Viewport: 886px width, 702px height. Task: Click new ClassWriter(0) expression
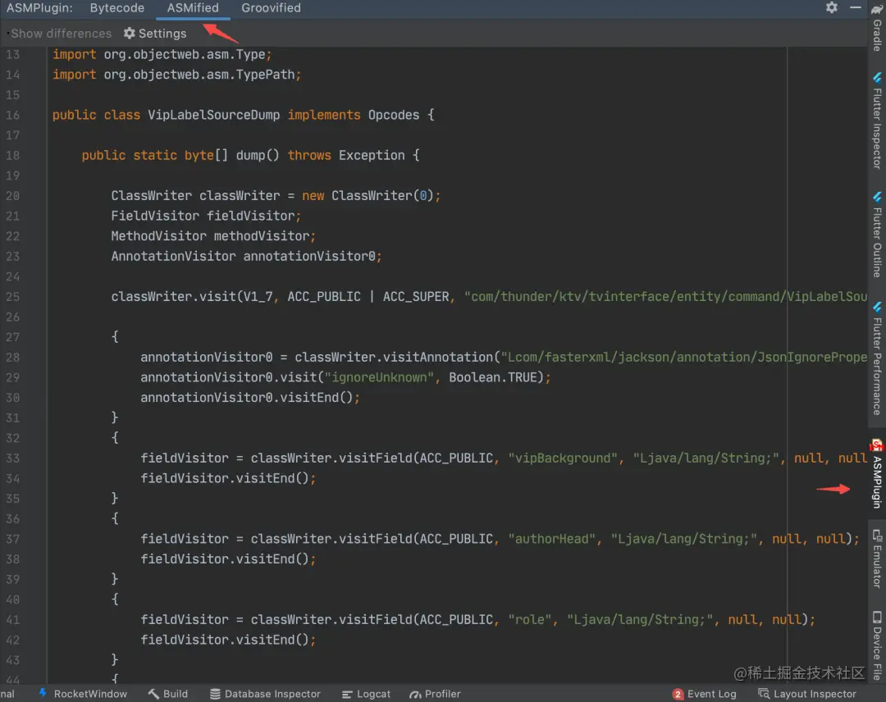coord(368,196)
